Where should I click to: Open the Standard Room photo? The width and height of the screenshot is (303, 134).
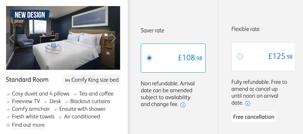coord(63,38)
